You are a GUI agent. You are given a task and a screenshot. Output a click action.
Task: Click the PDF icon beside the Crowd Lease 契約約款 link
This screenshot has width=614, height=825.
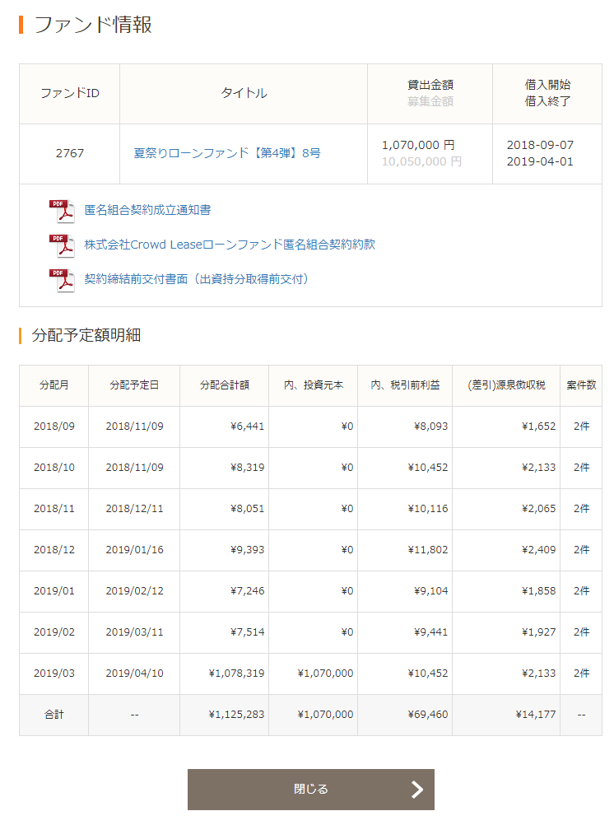tap(62, 245)
